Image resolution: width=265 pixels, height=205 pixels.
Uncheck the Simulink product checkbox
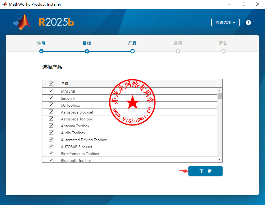pyautogui.click(x=51, y=98)
